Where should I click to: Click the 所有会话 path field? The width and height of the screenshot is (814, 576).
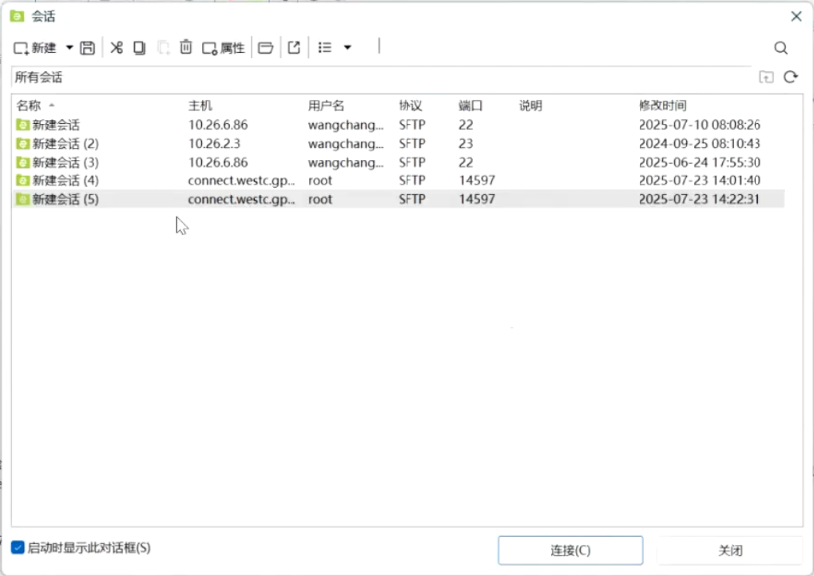[382, 78]
